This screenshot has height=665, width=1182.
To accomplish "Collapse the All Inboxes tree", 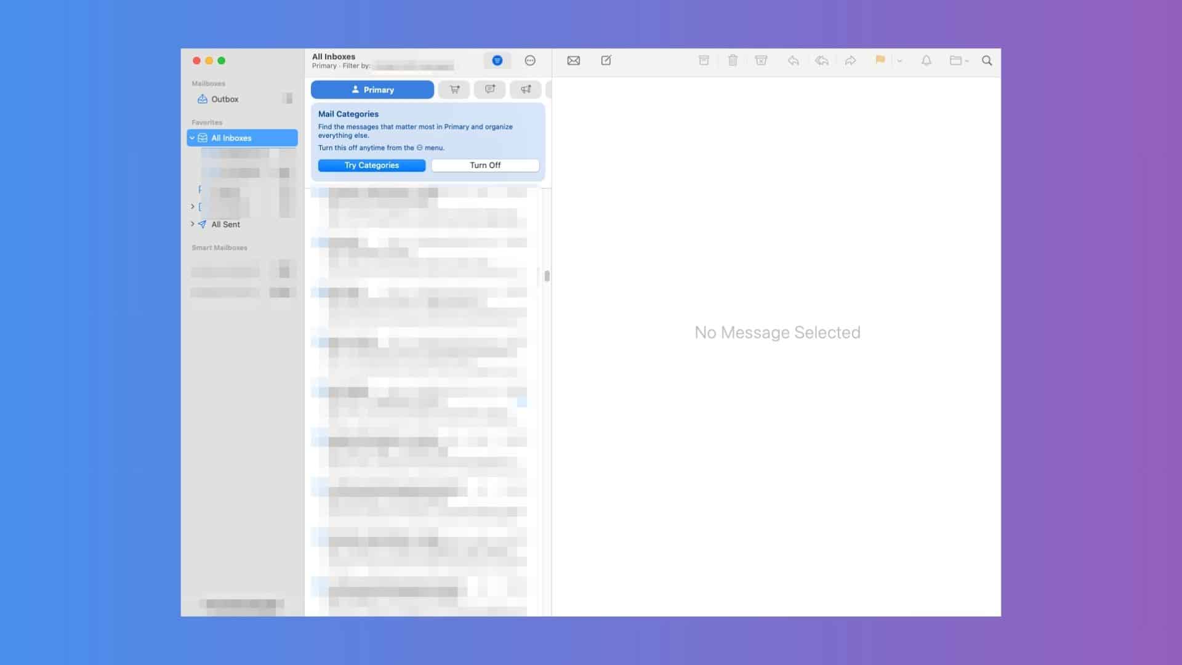I will point(192,138).
